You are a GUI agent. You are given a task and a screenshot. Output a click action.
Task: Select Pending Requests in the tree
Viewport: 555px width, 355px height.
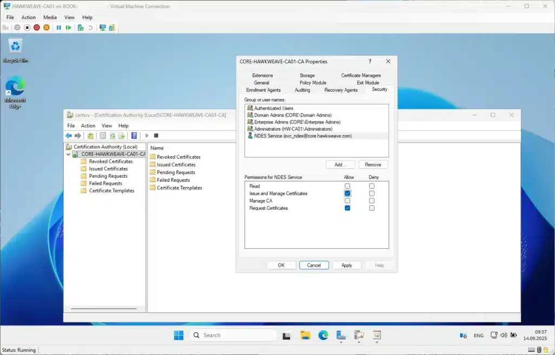tap(108, 176)
